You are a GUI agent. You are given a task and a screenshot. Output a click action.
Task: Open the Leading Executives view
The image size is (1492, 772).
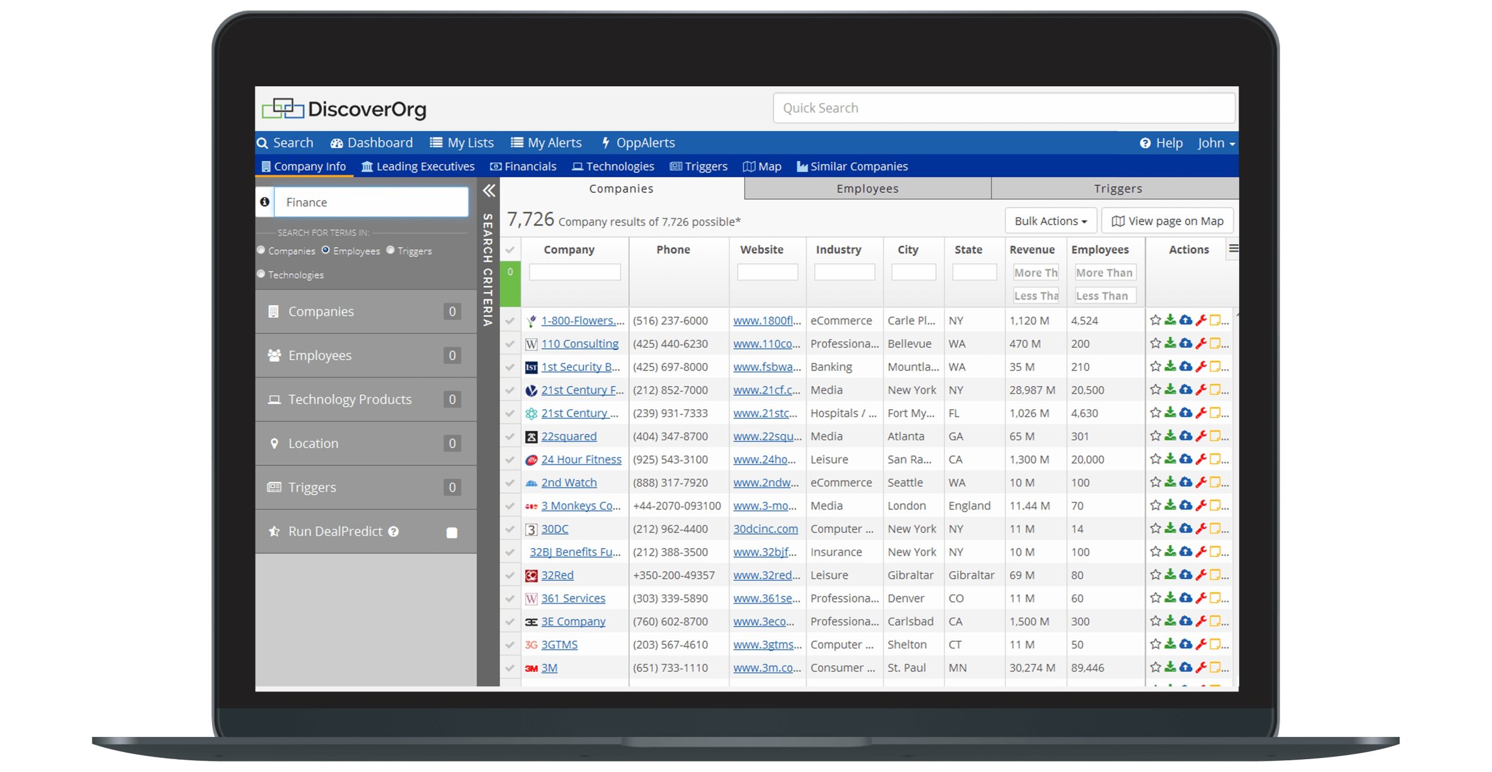418,166
